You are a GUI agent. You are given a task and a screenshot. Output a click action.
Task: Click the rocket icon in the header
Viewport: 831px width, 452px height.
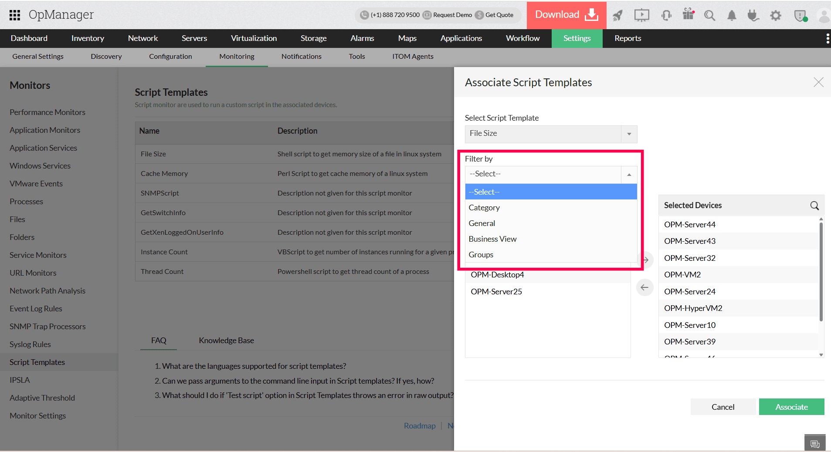617,16
